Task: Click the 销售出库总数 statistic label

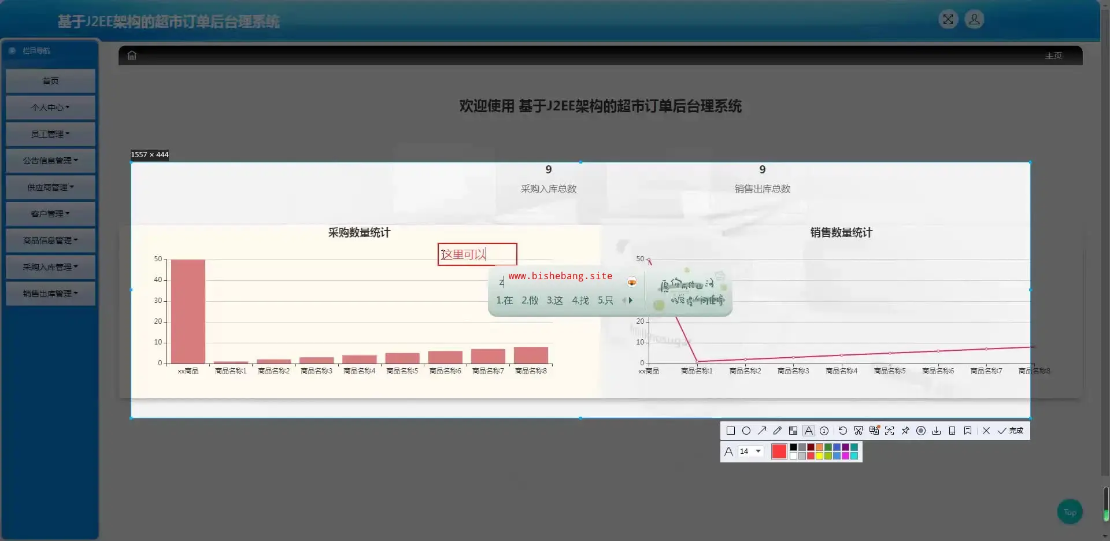Action: tap(763, 189)
